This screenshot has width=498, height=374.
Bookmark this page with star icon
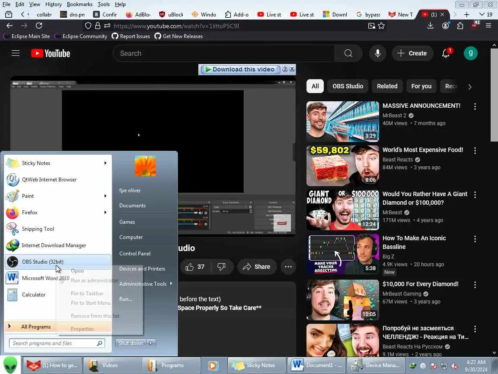pyautogui.click(x=381, y=26)
